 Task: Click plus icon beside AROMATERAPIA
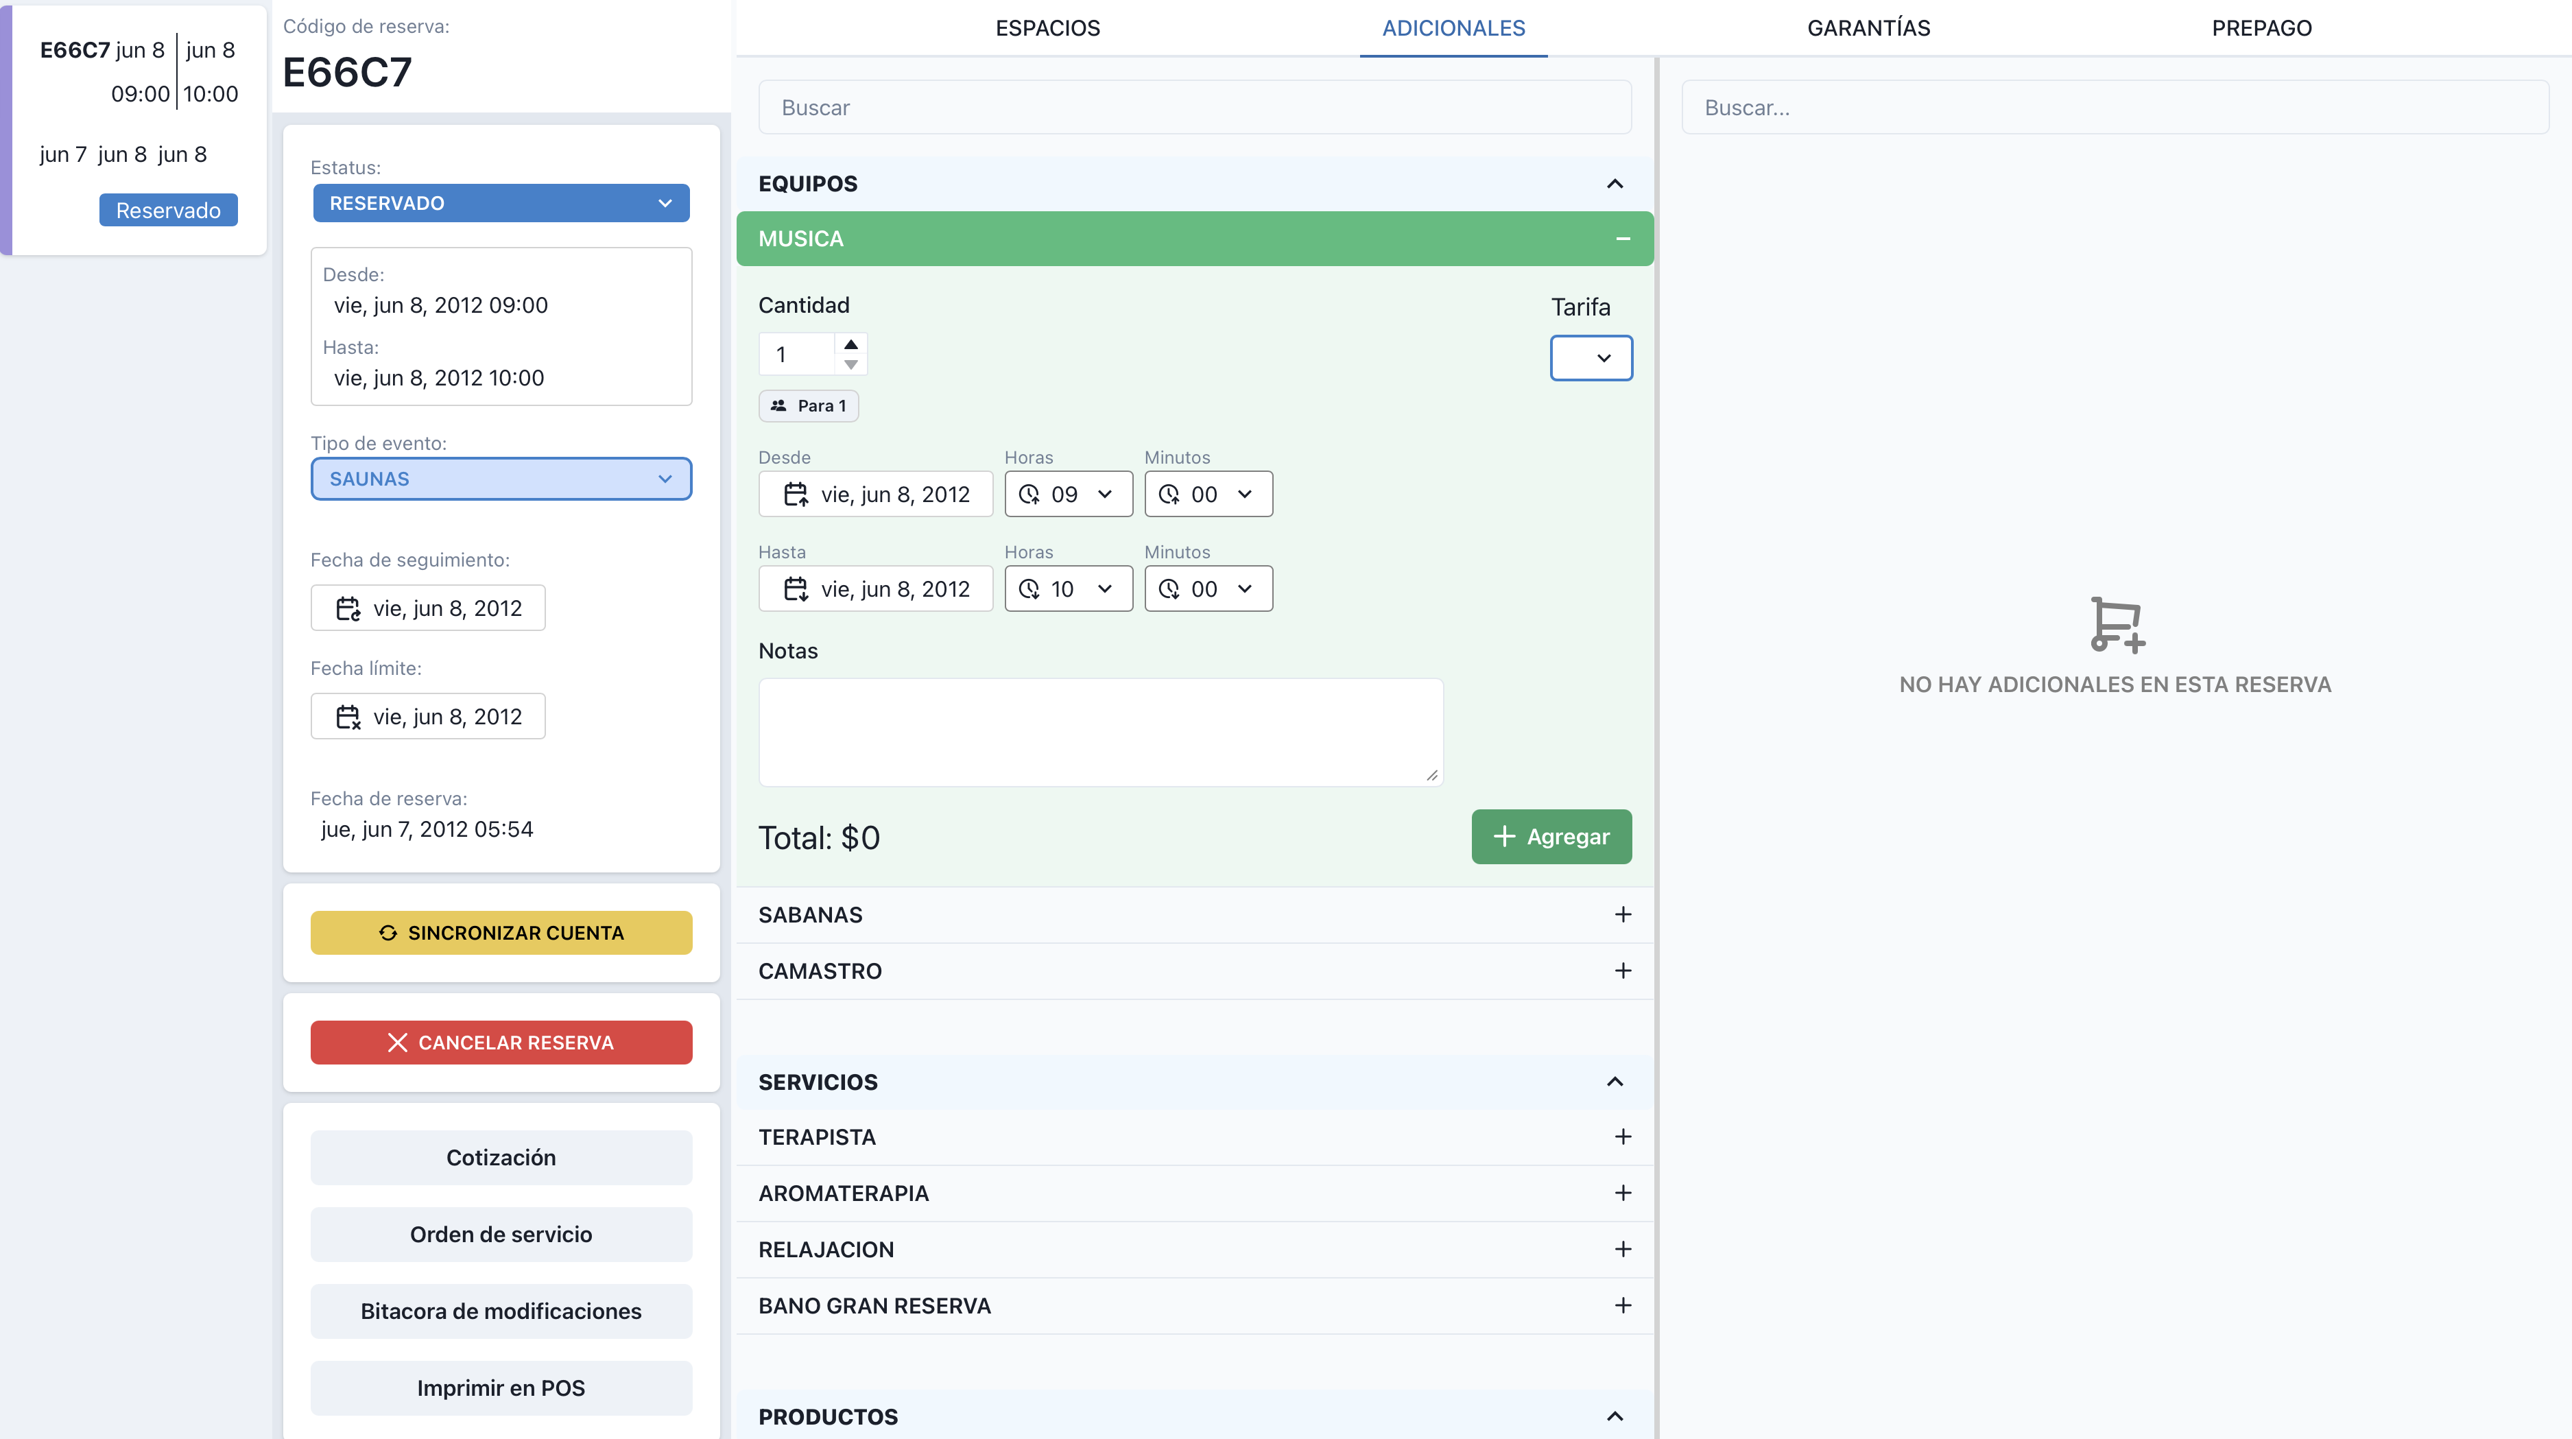click(x=1623, y=1193)
